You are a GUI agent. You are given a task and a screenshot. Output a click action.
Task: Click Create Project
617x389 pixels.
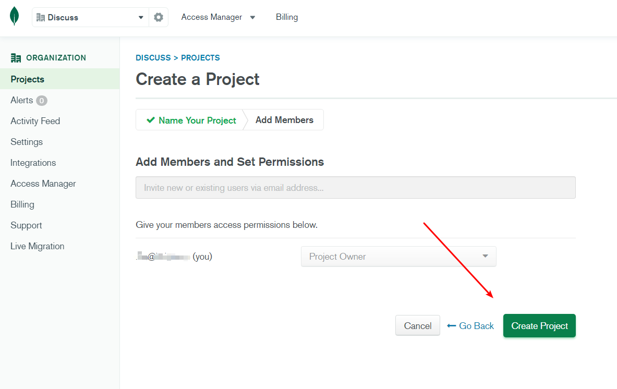pyautogui.click(x=539, y=325)
